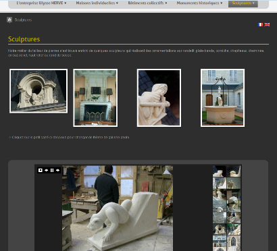
Task: Stop the slideshow with the square button
Action: (x=41, y=170)
